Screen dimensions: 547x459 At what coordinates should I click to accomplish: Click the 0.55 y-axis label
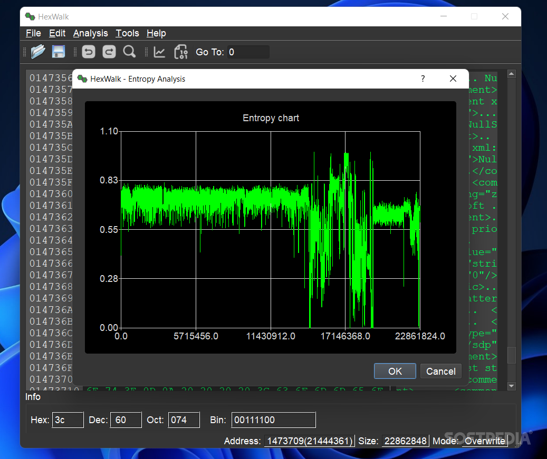[109, 230]
